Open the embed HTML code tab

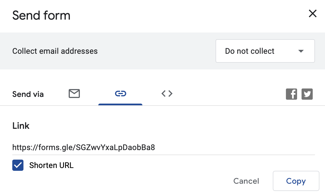point(167,94)
